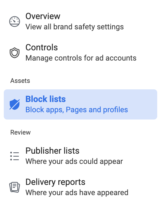Click the Overview speedometer gauge icon

pos(15,22)
